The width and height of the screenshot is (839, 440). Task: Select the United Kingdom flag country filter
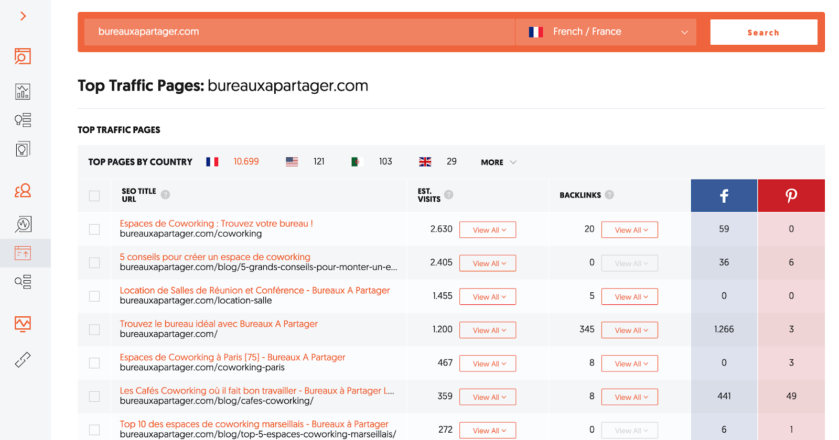click(x=425, y=162)
